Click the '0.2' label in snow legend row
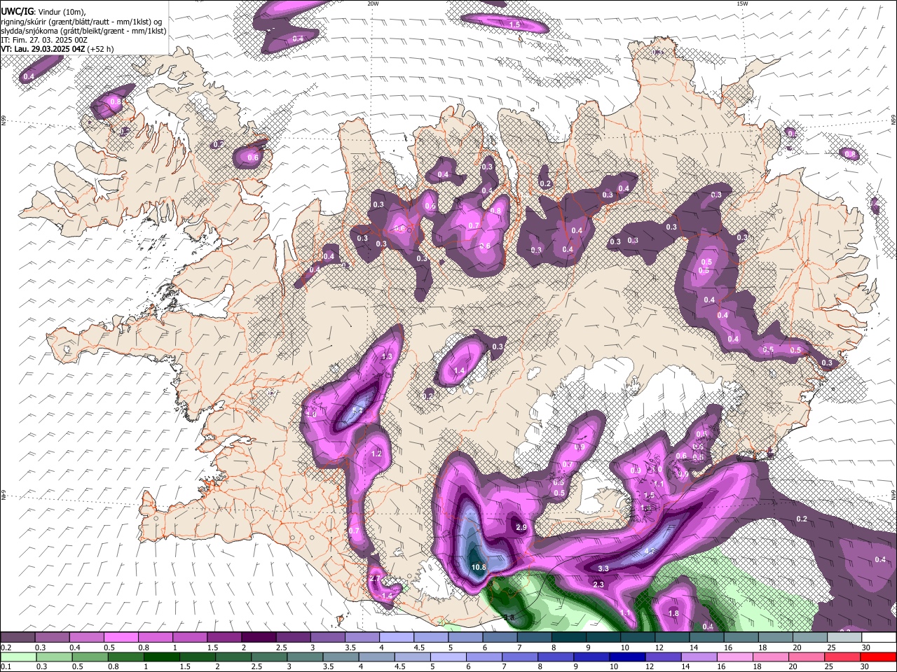The width and height of the screenshot is (897, 672). pos(6,647)
